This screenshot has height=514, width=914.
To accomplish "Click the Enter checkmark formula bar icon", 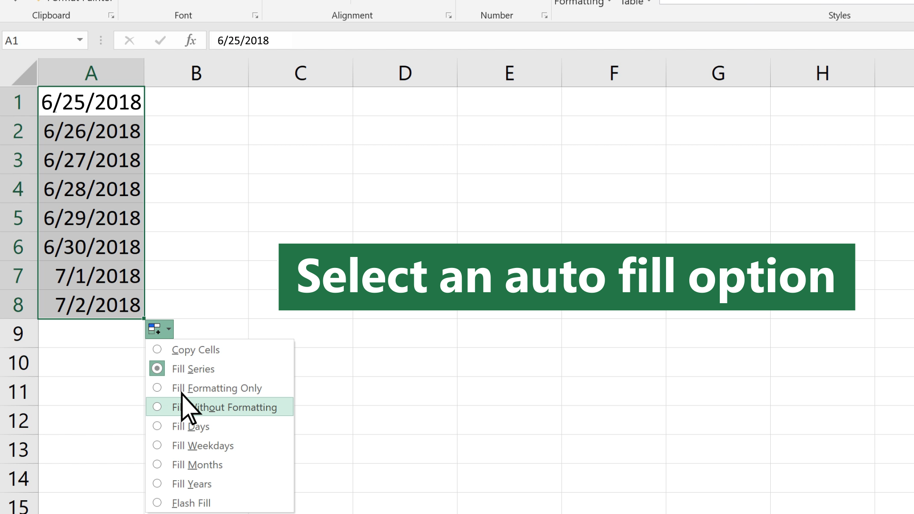I will point(160,40).
